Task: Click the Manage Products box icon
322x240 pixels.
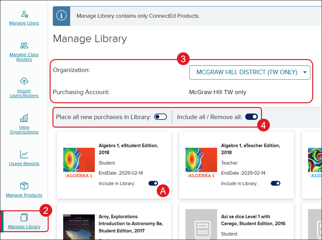Action: [24, 186]
